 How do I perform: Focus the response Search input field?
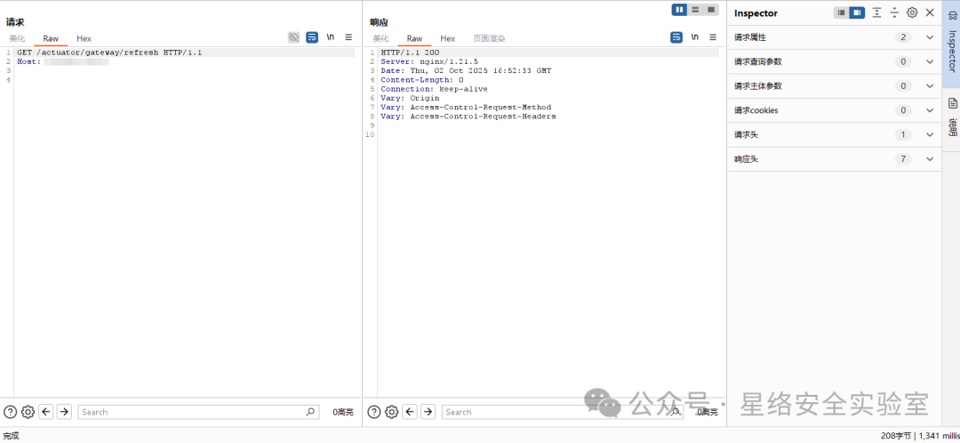556,412
